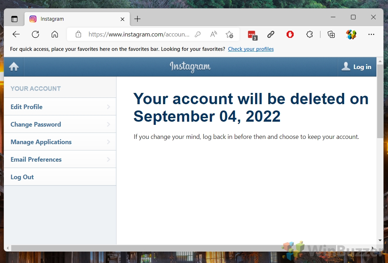Open the red Opera-style shield extension
This screenshot has height=263, width=388.
pos(290,34)
